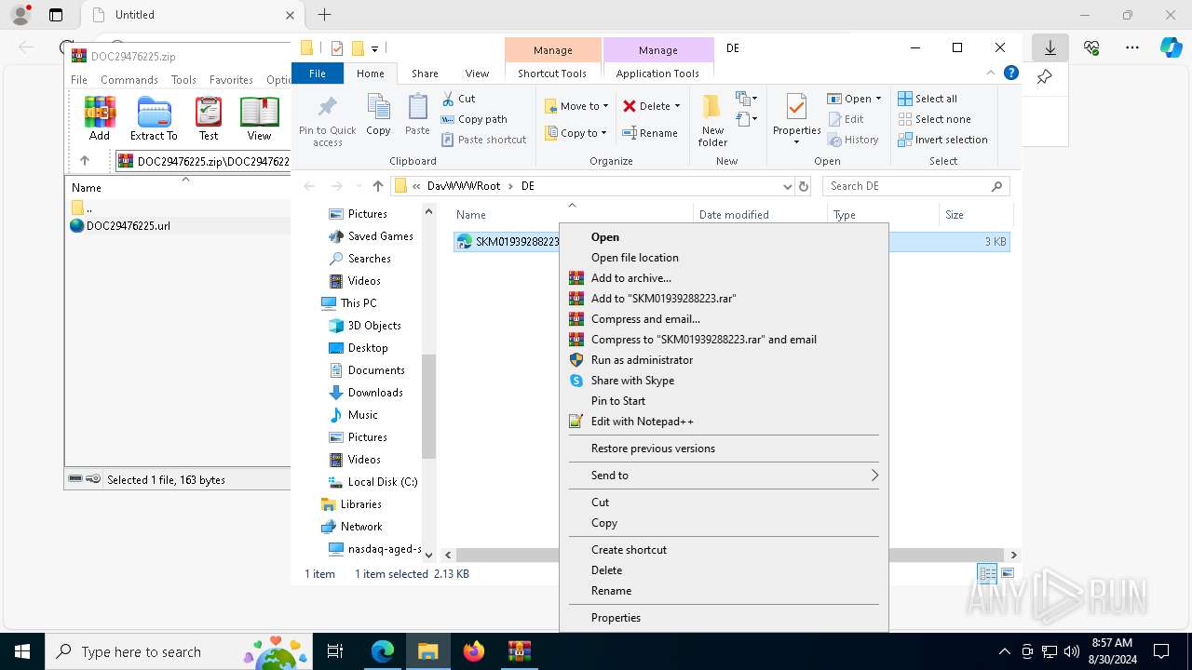This screenshot has height=670, width=1192.
Task: Click the Search DE field
Action: (915, 186)
